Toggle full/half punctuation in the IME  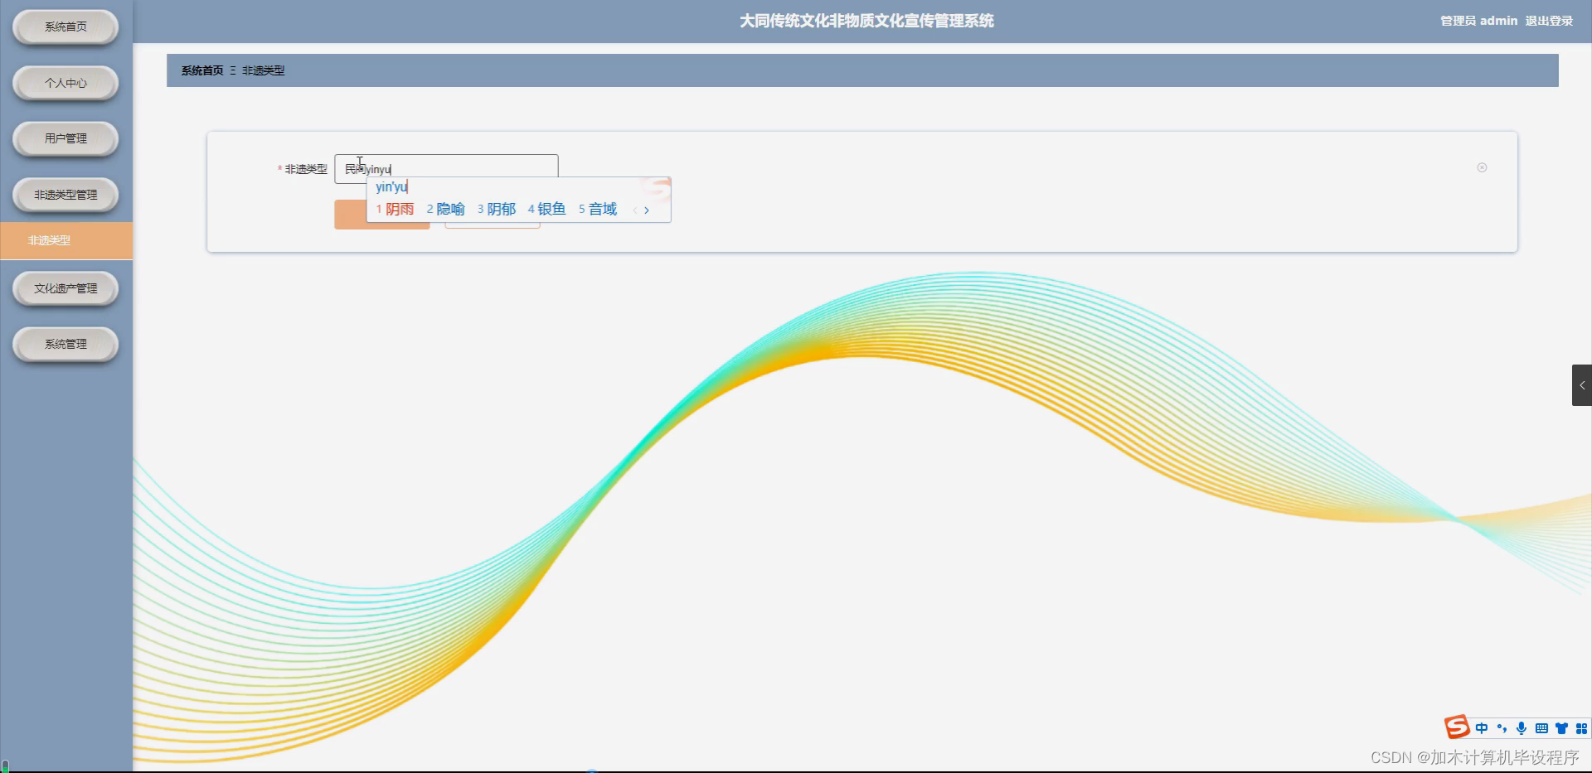pyautogui.click(x=1502, y=728)
